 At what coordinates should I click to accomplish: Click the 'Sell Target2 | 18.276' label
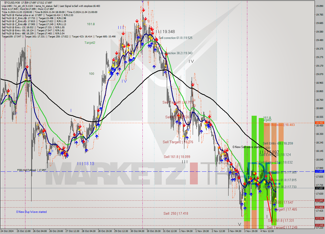[178, 142]
